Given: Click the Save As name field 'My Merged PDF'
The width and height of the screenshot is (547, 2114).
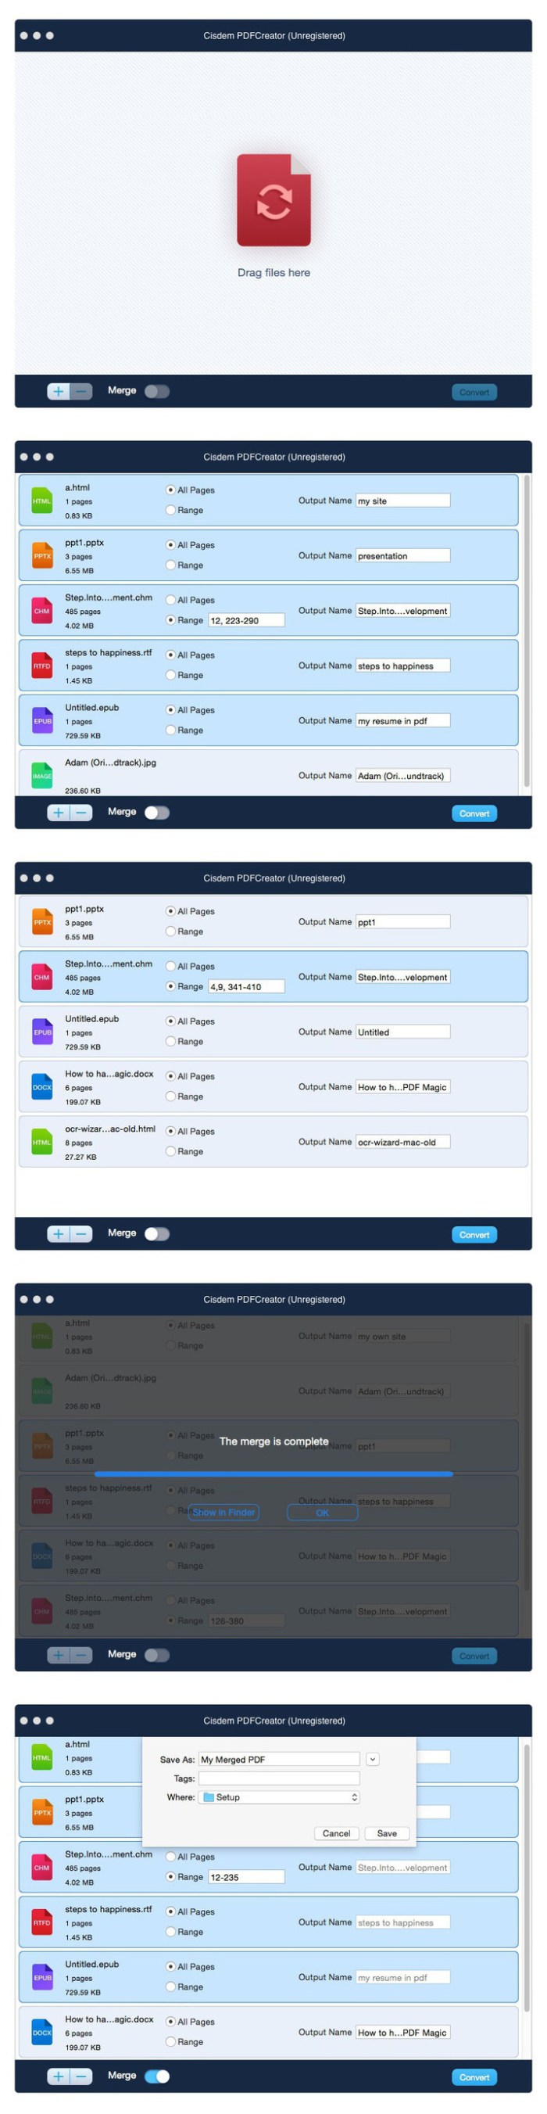Looking at the screenshot, I should coord(279,1760).
